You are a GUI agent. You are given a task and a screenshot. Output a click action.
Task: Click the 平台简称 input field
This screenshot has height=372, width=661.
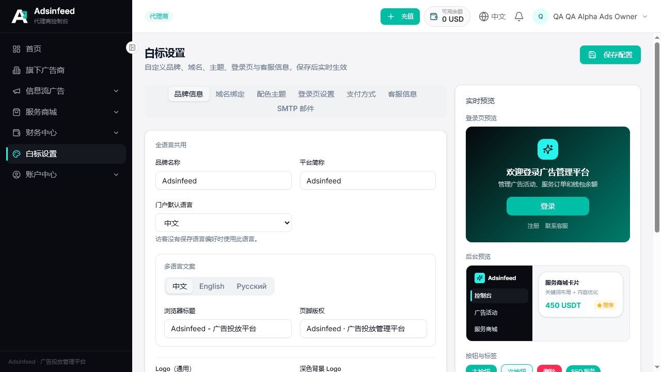(368, 181)
